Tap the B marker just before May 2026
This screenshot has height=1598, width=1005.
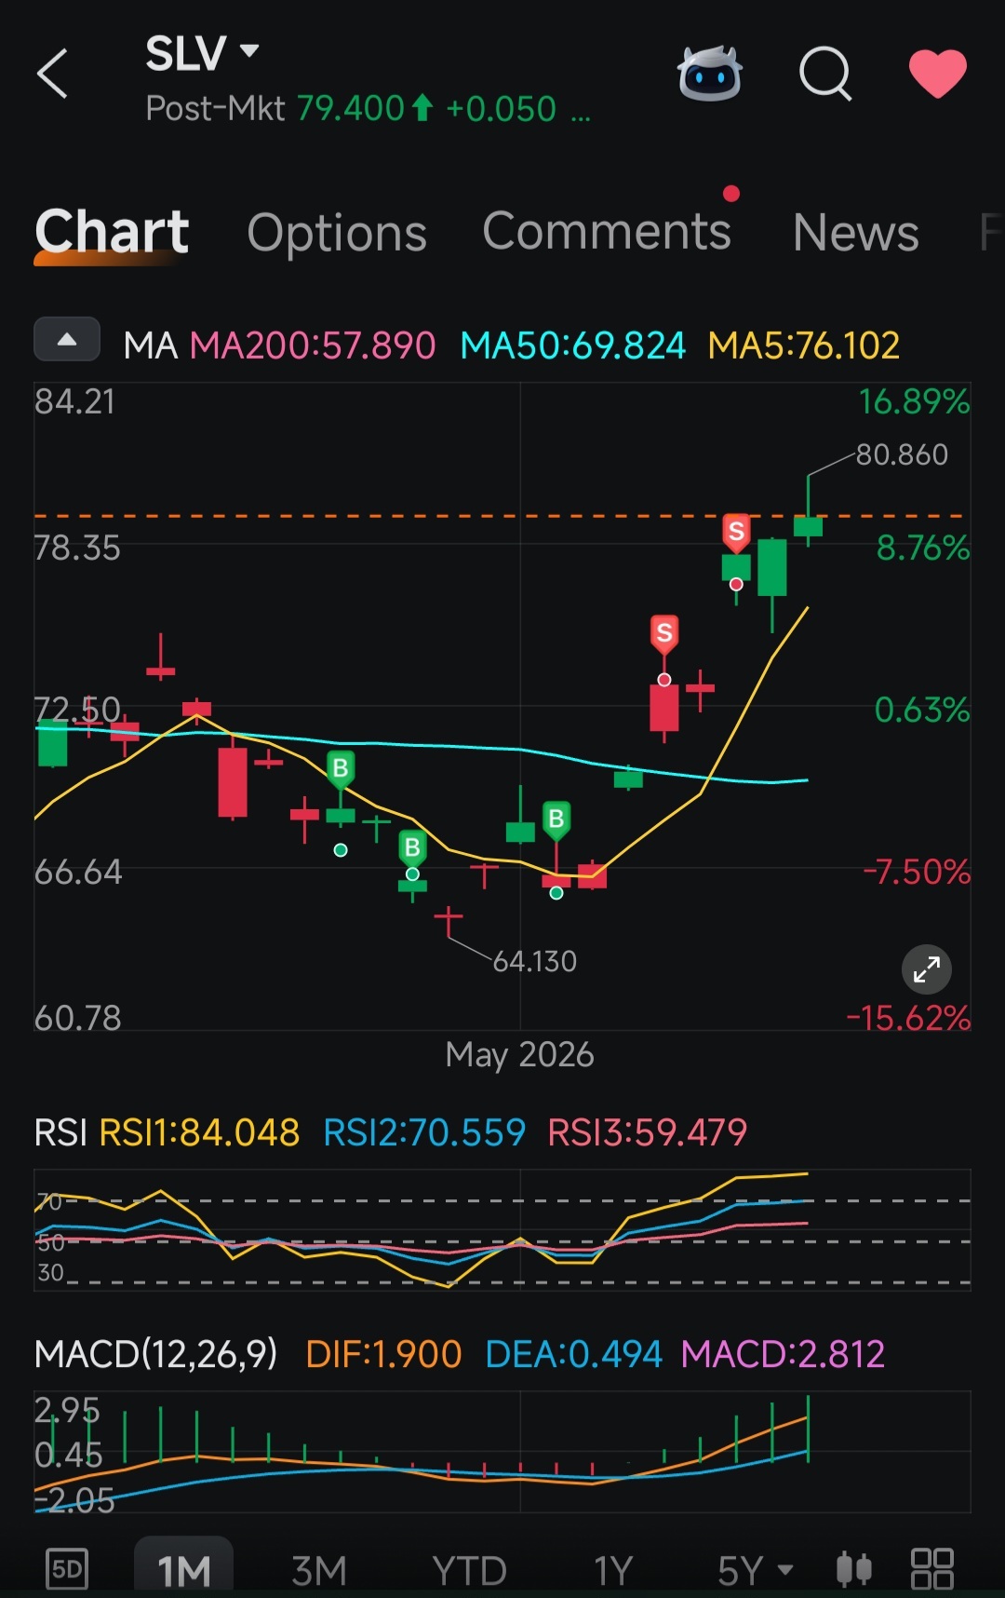click(x=412, y=849)
